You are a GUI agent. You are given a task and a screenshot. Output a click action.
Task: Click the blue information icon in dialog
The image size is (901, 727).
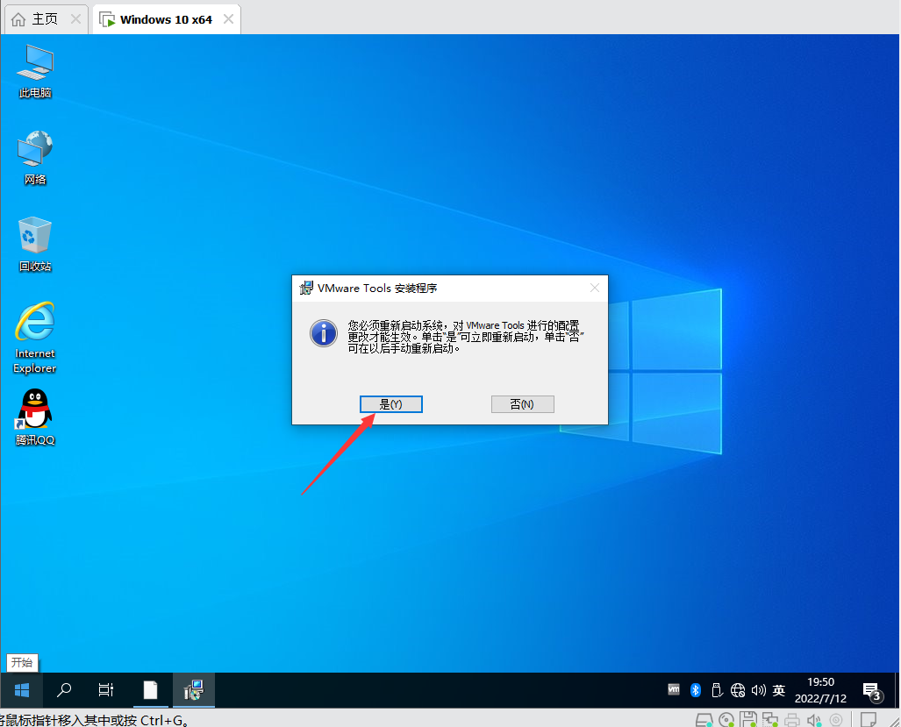pos(324,333)
